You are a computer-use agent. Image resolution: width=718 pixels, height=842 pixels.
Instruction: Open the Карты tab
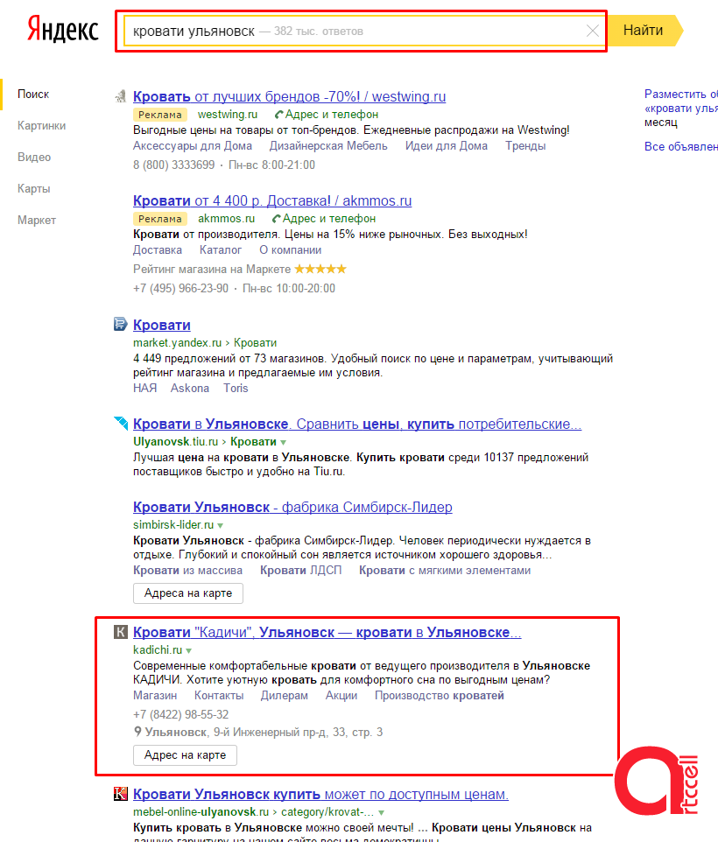[x=34, y=188]
